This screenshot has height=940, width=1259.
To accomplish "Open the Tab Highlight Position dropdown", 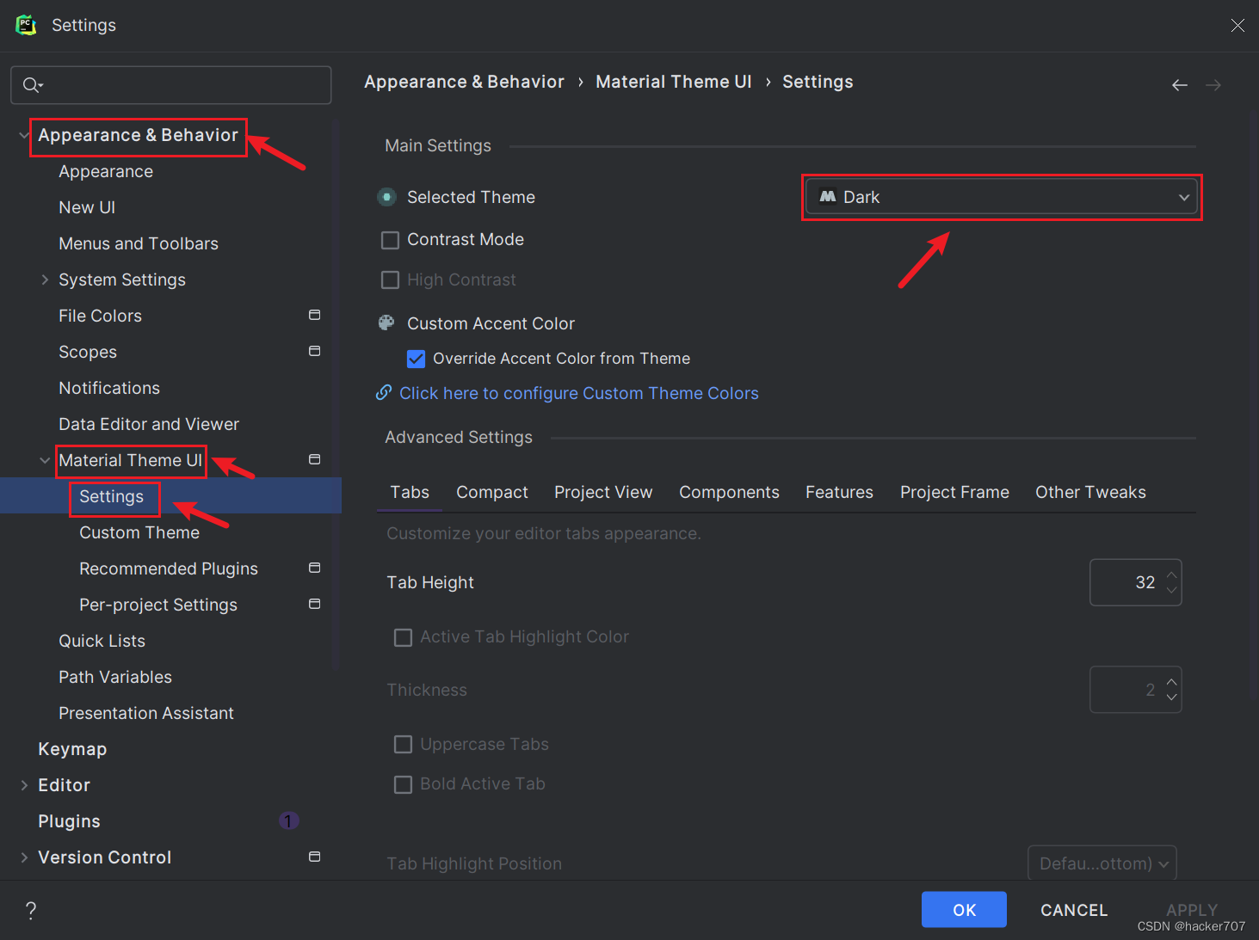I will click(1102, 863).
